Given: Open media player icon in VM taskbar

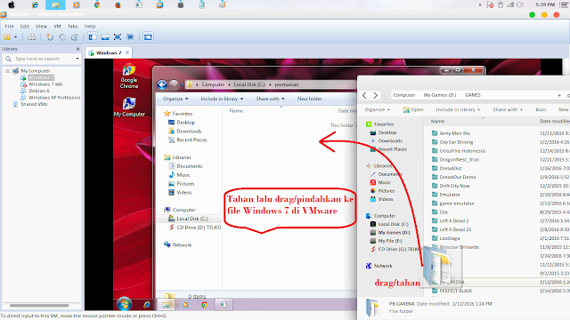Looking at the screenshot, I should coord(185,305).
